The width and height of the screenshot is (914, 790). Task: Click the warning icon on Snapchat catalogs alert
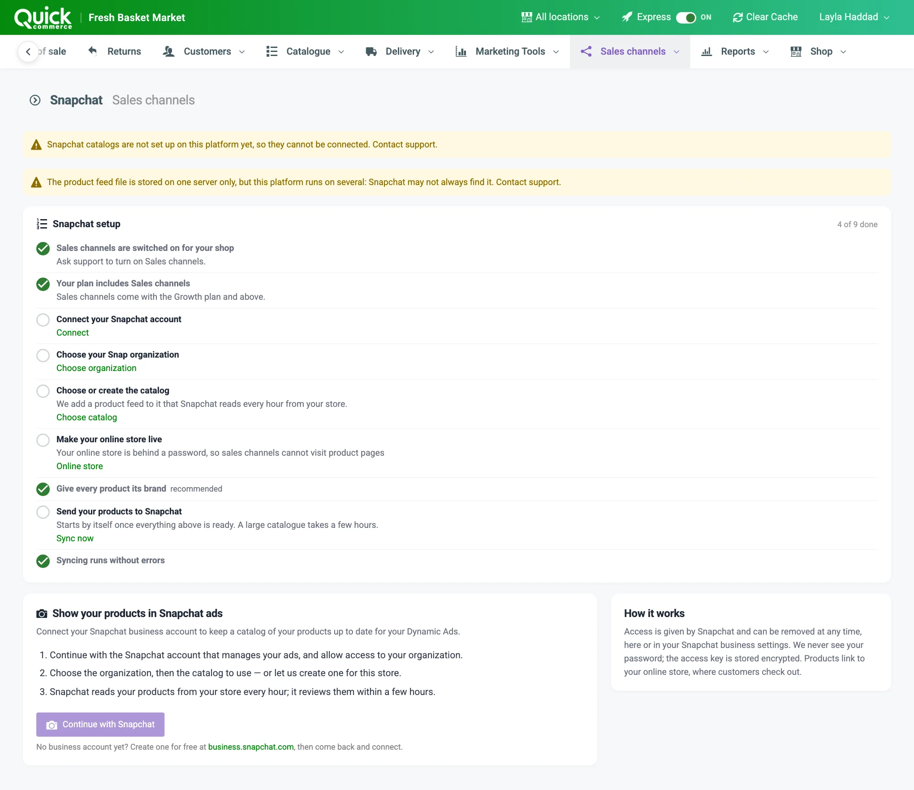[36, 145]
